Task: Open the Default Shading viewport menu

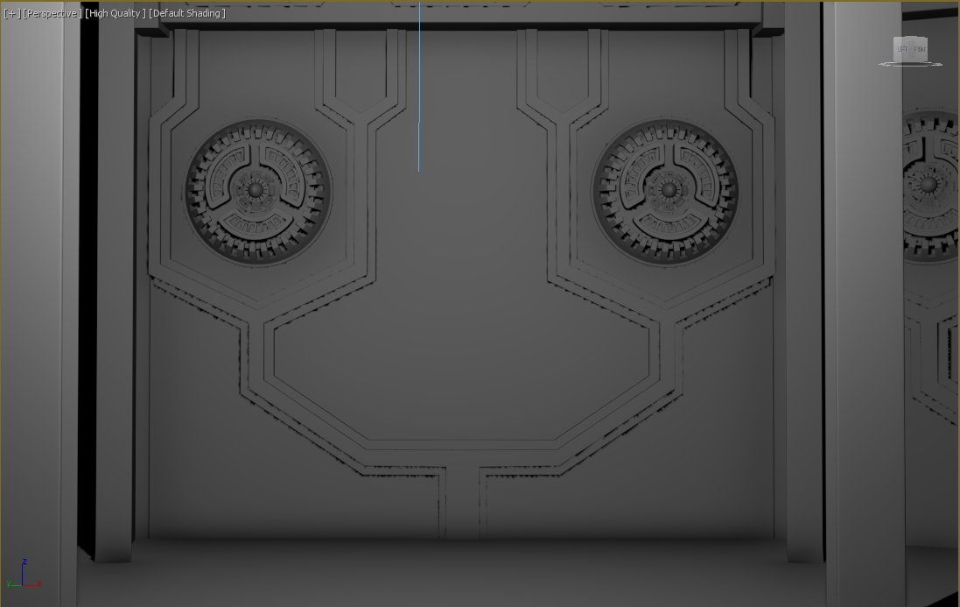Action: 187,13
